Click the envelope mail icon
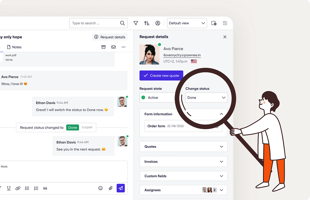The width and height of the screenshot is (310, 200). [114, 47]
